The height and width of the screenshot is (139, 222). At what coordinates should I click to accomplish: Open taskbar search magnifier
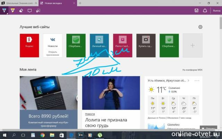coord(14,135)
